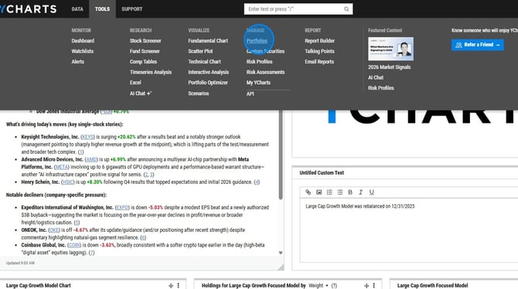Insert image in Custom Text editor
Image resolution: width=518 pixels, height=289 pixels.
(319, 192)
